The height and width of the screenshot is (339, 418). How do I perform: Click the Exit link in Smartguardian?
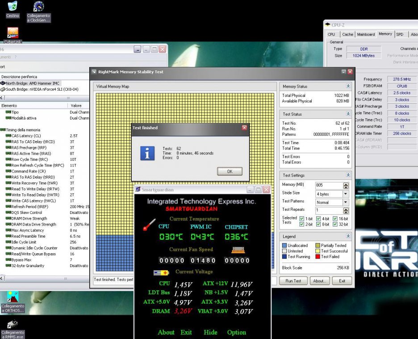[186, 332]
